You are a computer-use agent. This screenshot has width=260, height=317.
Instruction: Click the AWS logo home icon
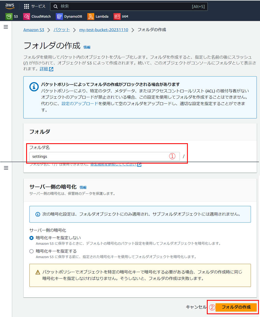pyautogui.click(x=10, y=6)
